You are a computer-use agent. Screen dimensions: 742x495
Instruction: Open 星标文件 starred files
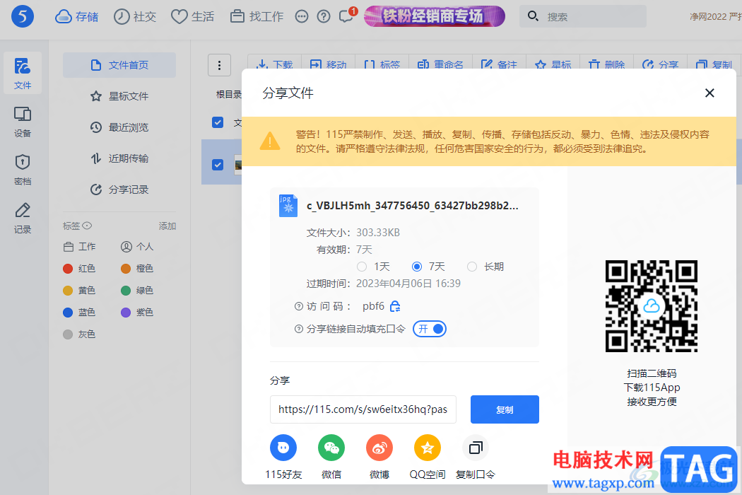[x=119, y=96]
